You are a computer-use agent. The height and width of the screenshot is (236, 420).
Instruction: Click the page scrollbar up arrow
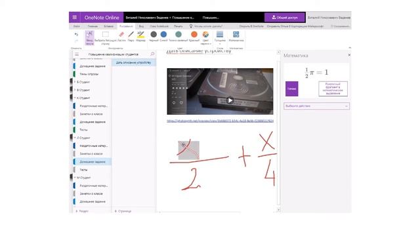click(x=278, y=52)
